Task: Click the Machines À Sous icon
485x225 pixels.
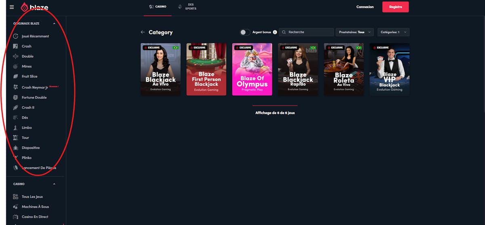Action: pyautogui.click(x=16, y=207)
